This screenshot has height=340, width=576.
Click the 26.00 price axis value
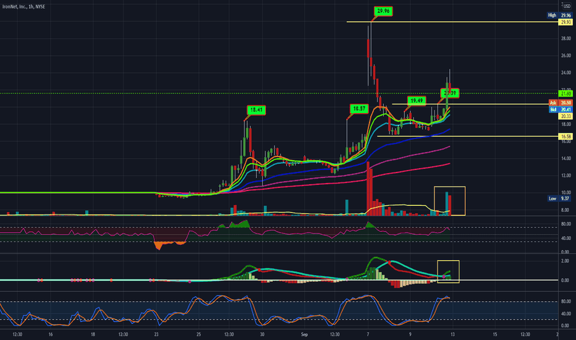[x=565, y=56]
